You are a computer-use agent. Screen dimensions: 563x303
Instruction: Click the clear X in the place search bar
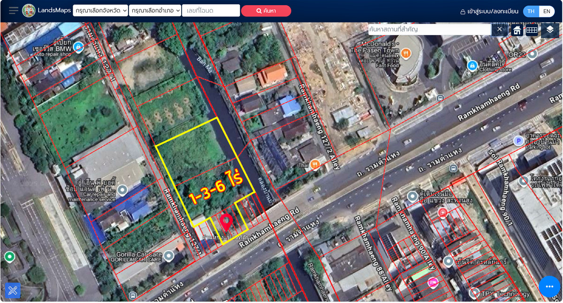(x=500, y=29)
